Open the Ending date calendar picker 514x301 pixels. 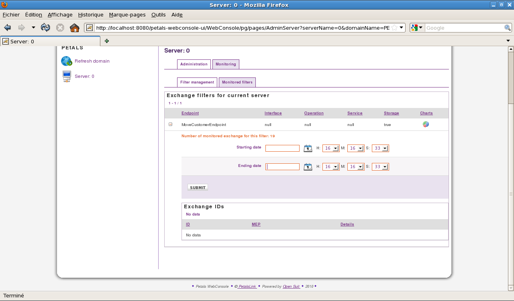tap(308, 167)
